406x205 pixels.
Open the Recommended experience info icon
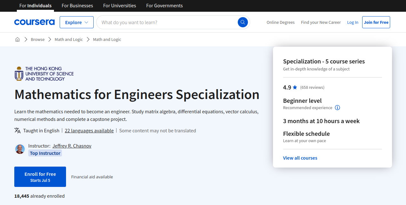(337, 108)
